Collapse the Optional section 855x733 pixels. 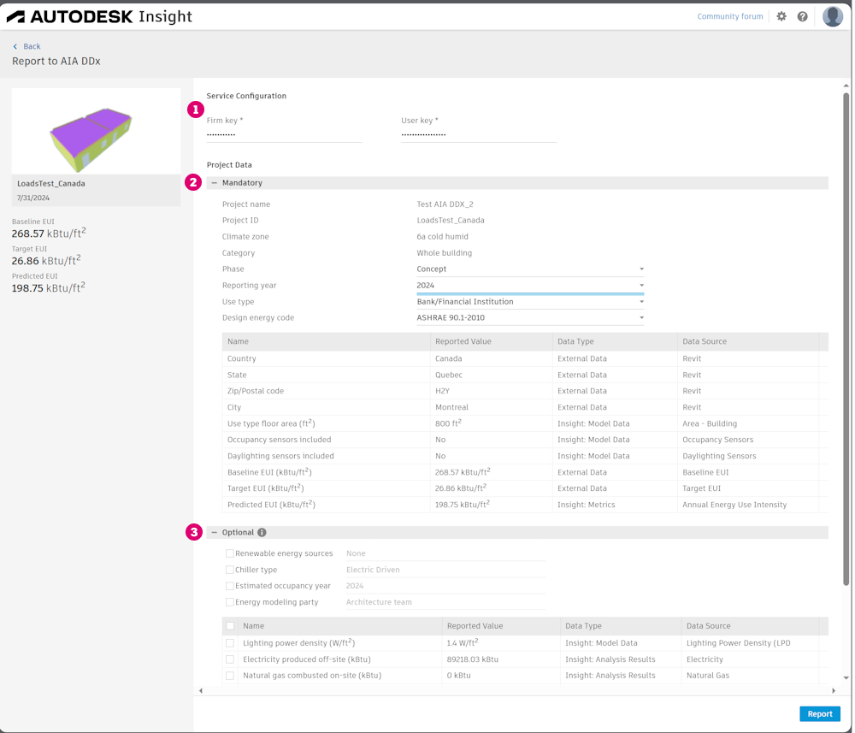pyautogui.click(x=215, y=532)
